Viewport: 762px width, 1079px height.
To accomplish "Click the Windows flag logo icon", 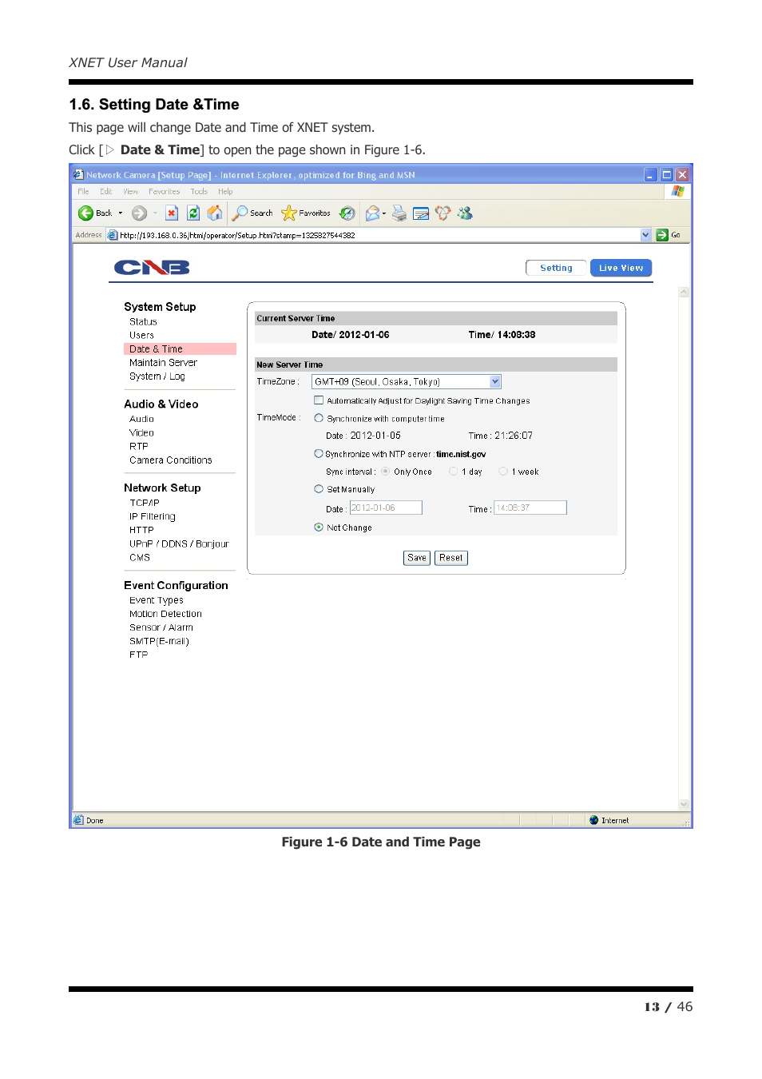I will click(678, 191).
